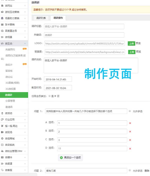This screenshot has width=150, height=176.
Task: Click the 调研说明 text area
Action: (91, 66)
